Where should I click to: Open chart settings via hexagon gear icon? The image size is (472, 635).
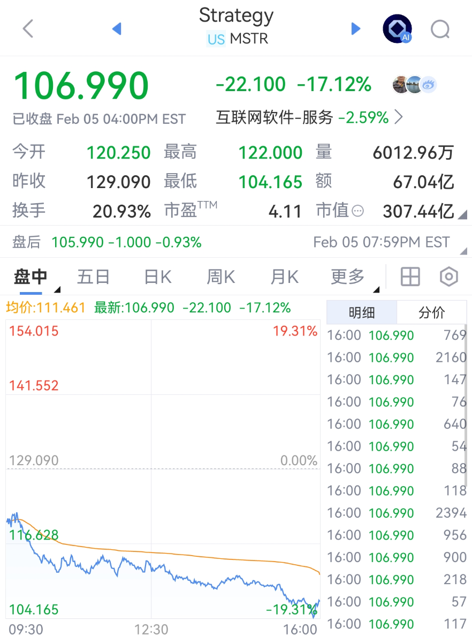tap(449, 277)
